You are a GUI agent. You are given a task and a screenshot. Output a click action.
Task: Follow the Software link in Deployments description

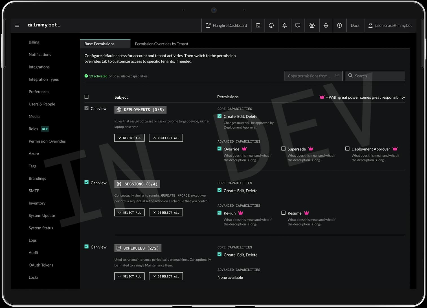146,121
